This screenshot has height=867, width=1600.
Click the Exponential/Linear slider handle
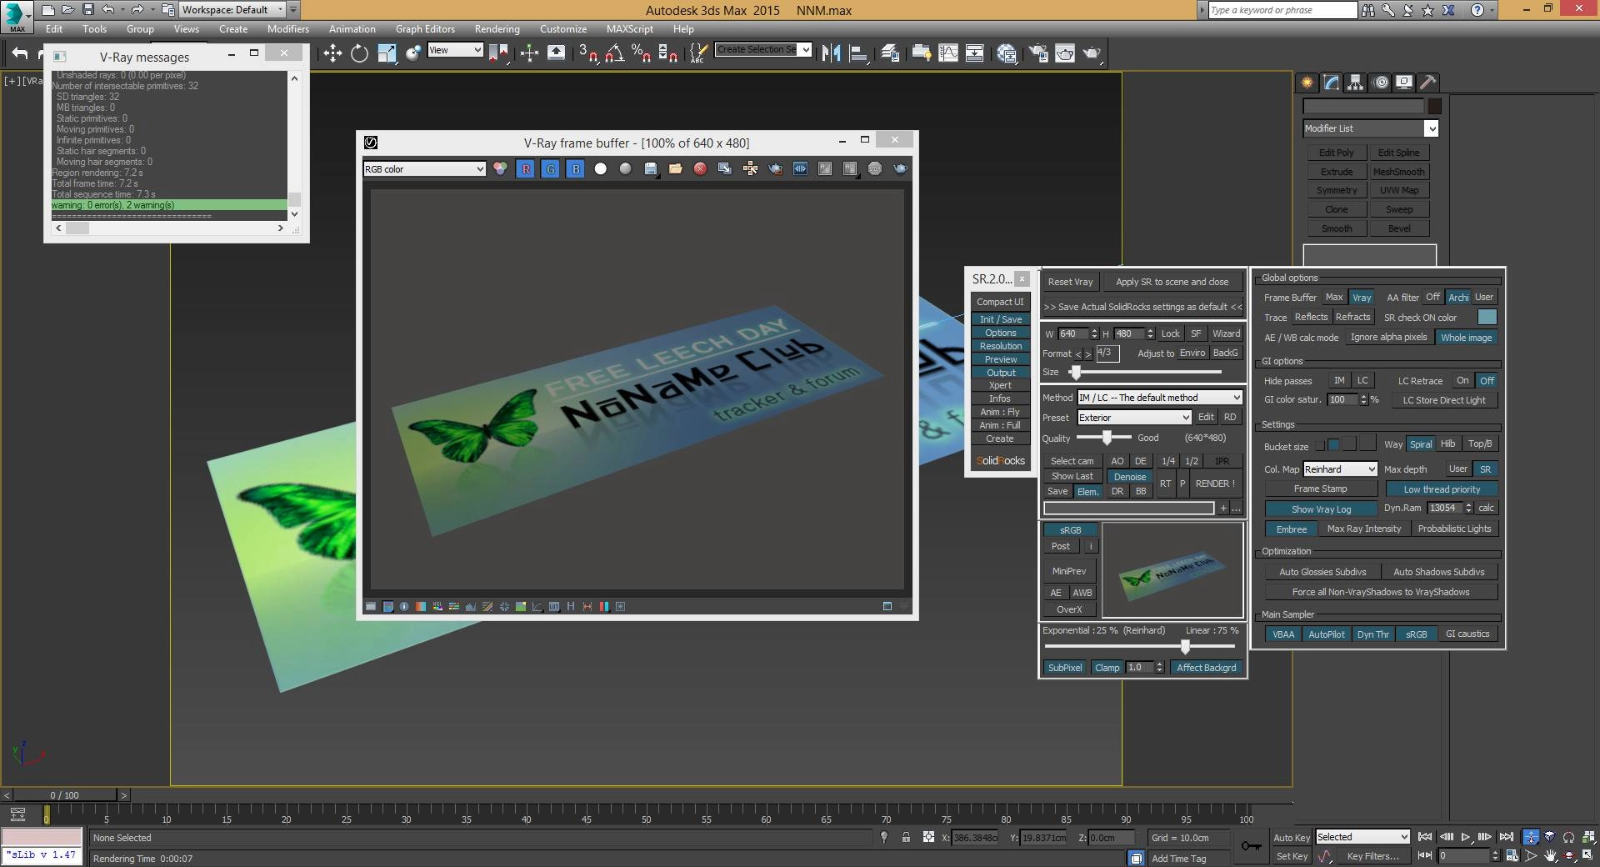[1185, 647]
